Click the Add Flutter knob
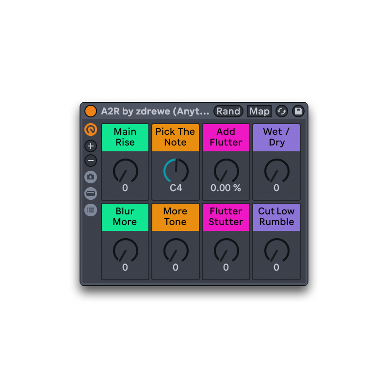Screen dimensions: 388x388 click(x=226, y=171)
